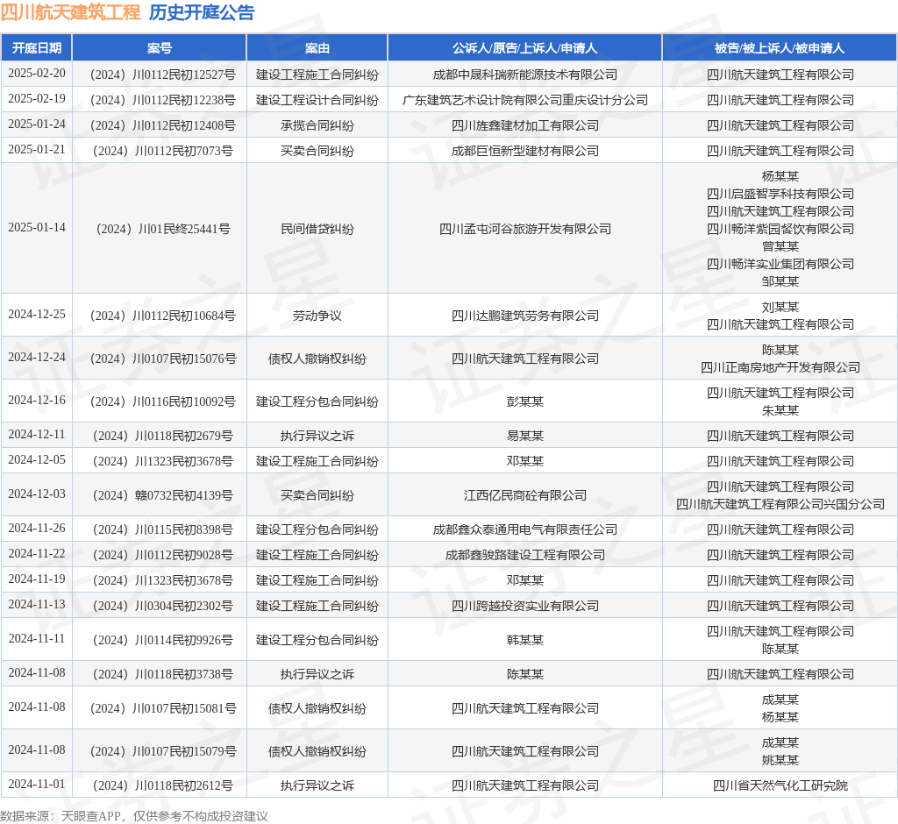
Task: Select date cell 2025-01-21
Action: pos(37,149)
